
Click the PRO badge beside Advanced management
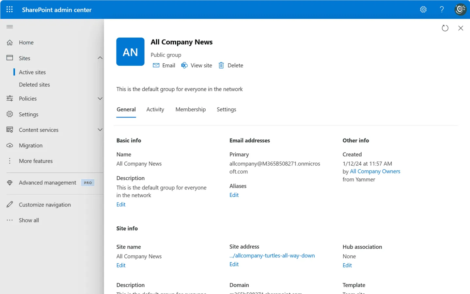(x=88, y=183)
